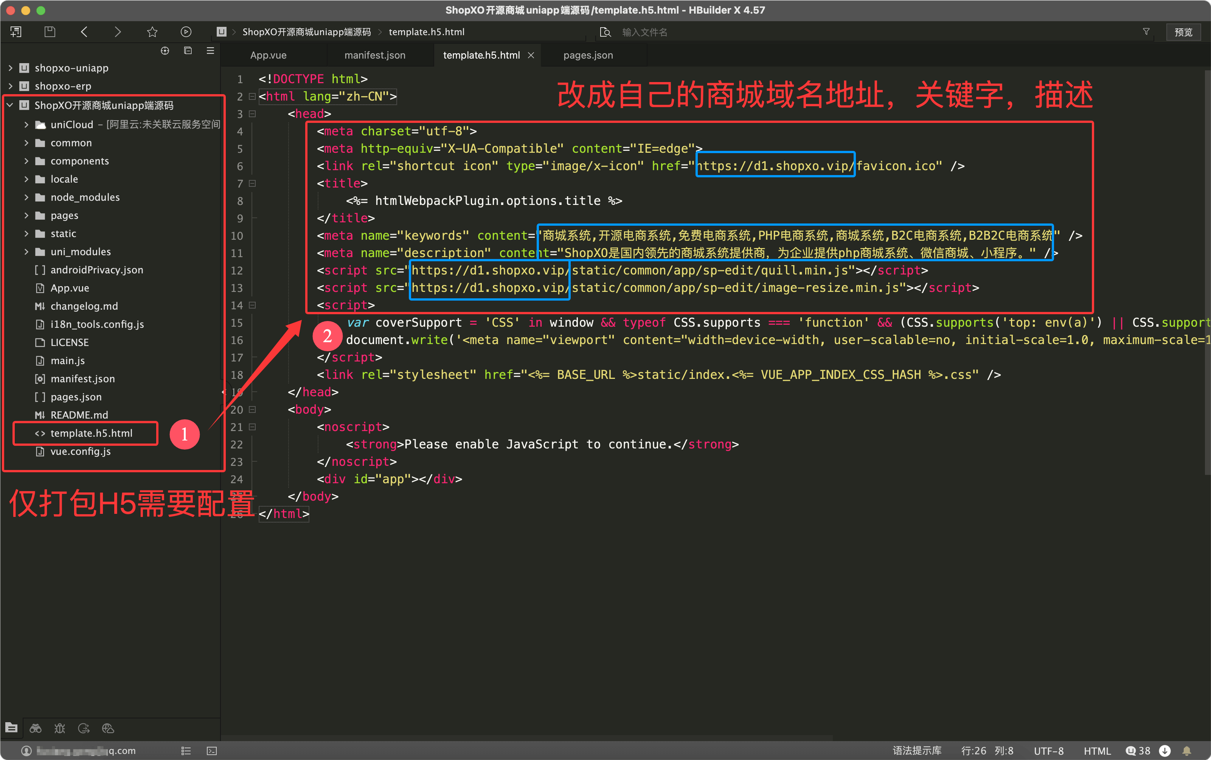Collapse ShopXO开源商城uniapp端源码 project

(x=10, y=105)
